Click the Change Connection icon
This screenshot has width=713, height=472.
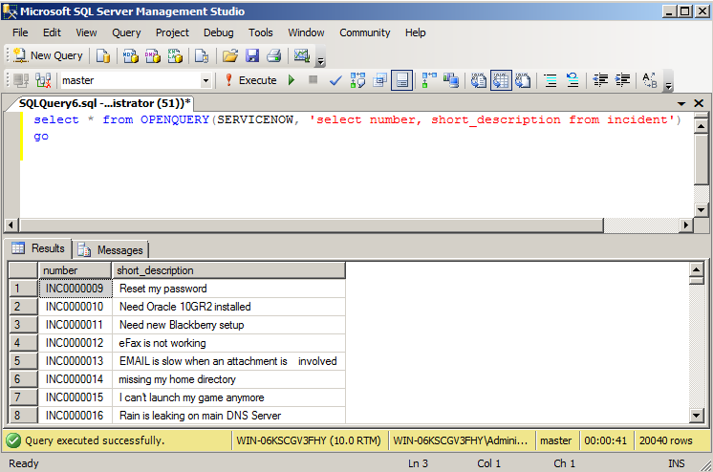pos(43,80)
